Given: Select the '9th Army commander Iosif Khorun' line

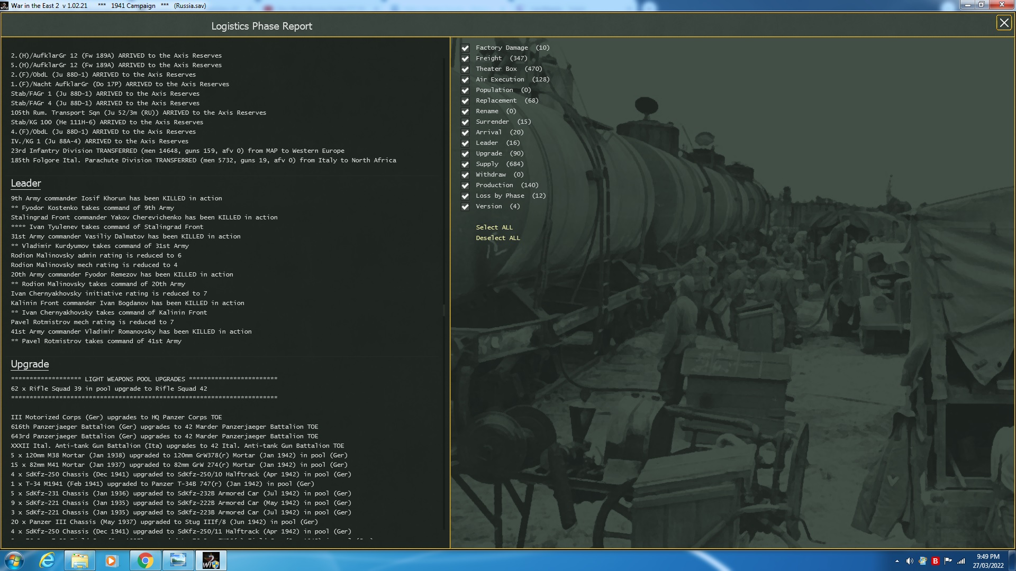Looking at the screenshot, I should [116, 198].
